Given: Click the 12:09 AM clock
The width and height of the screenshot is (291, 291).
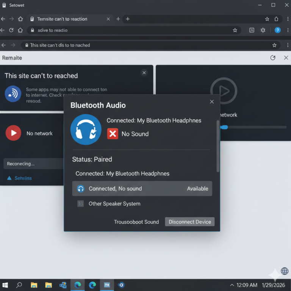Looking at the screenshot, I should [247, 285].
